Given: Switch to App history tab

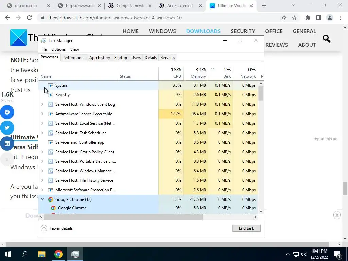Looking at the screenshot, I should tap(100, 58).
